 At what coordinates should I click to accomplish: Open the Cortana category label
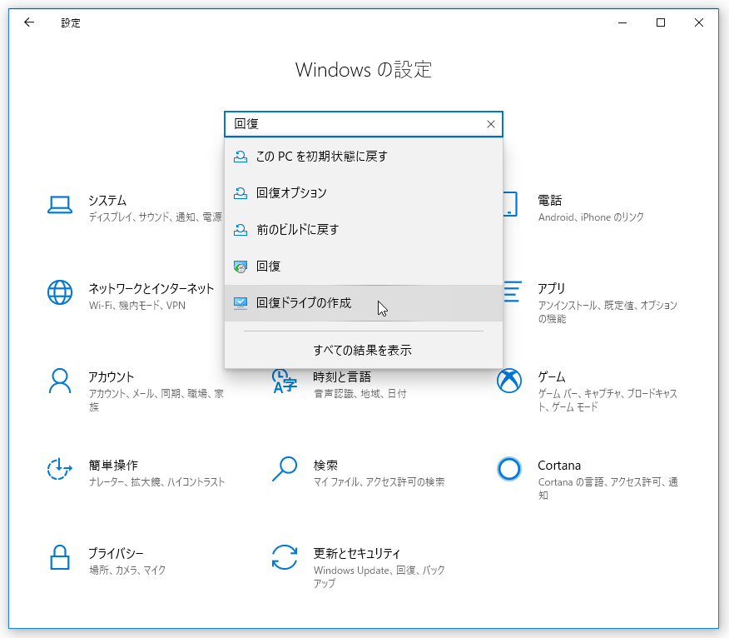(x=559, y=466)
